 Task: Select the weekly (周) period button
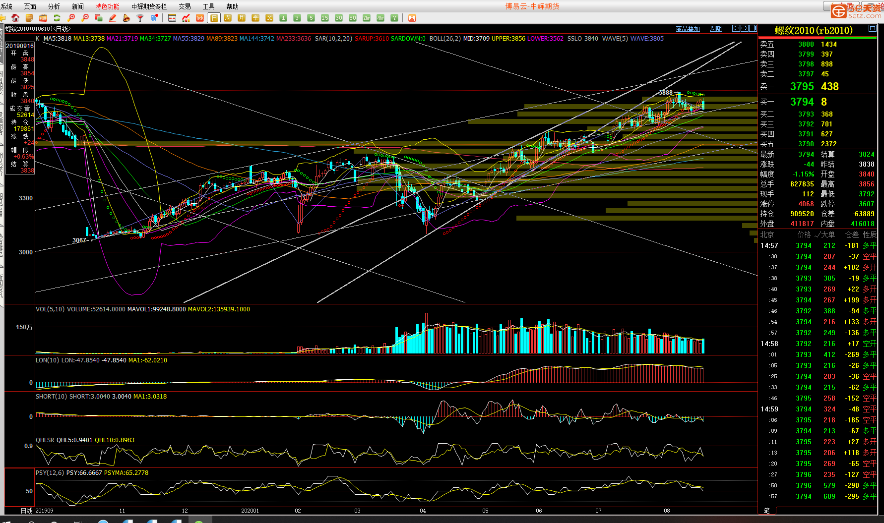tap(228, 18)
